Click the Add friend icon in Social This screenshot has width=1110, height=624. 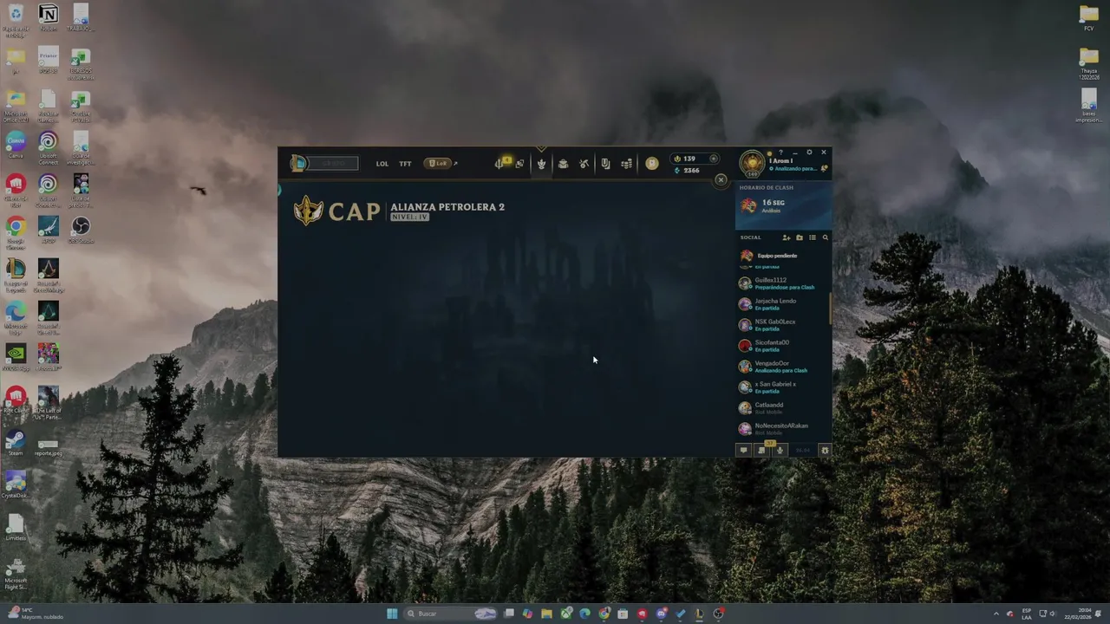787,237
